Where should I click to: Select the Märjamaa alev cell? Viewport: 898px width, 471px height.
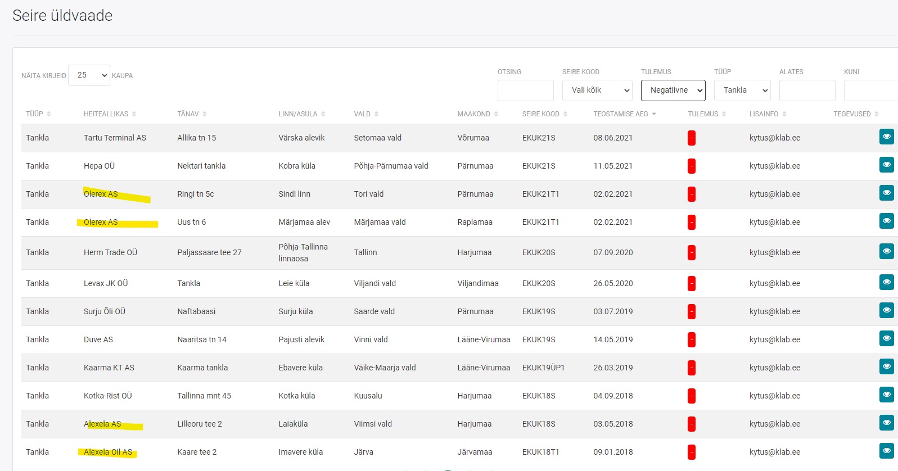point(304,222)
